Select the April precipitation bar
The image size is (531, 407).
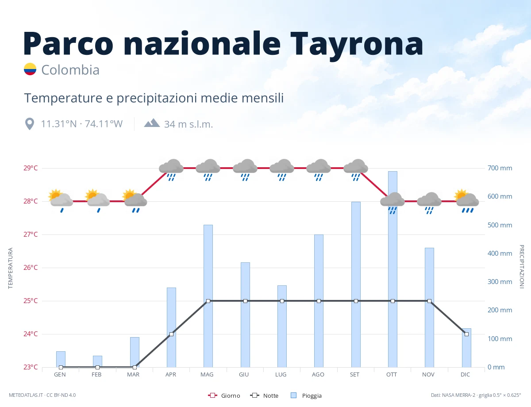171,327
